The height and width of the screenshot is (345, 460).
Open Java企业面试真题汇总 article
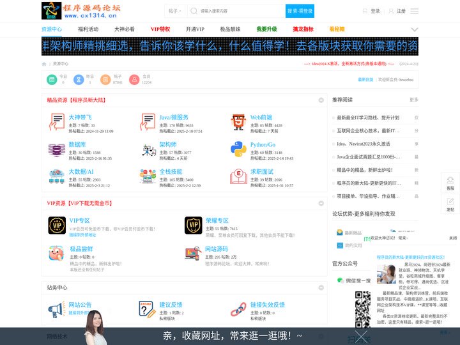tap(369, 157)
